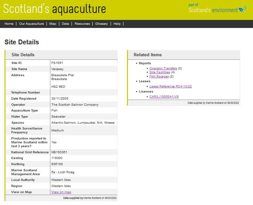Open the Resources menu
This screenshot has height=205, width=253.
pos(82,24)
